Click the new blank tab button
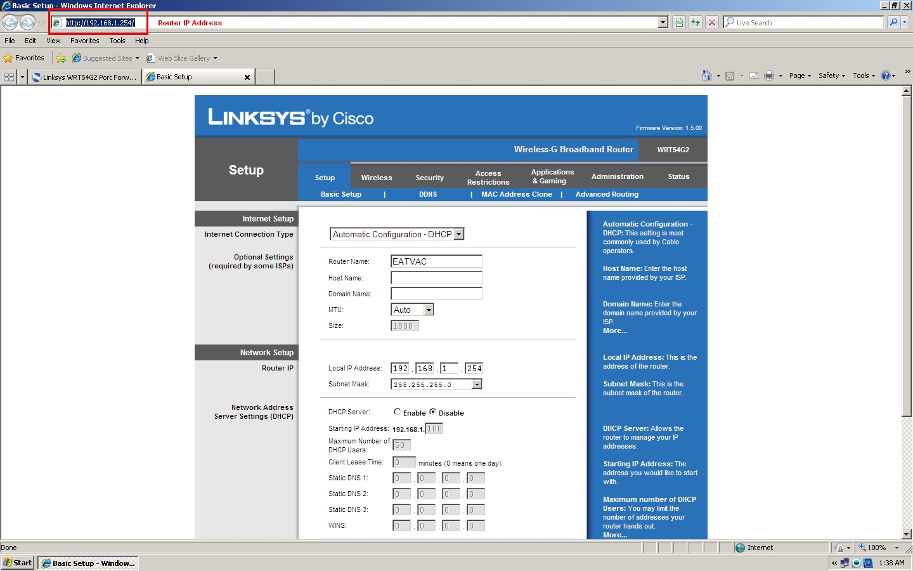 click(x=266, y=77)
